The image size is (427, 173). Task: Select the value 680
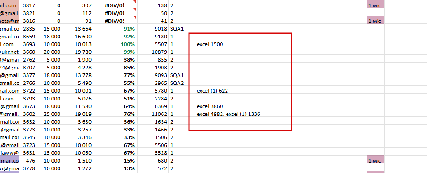point(153,161)
